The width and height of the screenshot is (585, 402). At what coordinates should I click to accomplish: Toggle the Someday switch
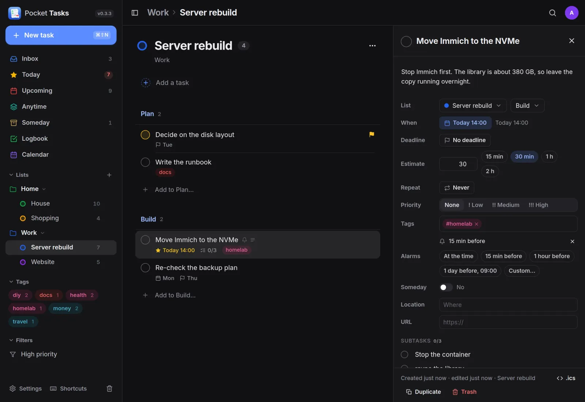(446, 287)
